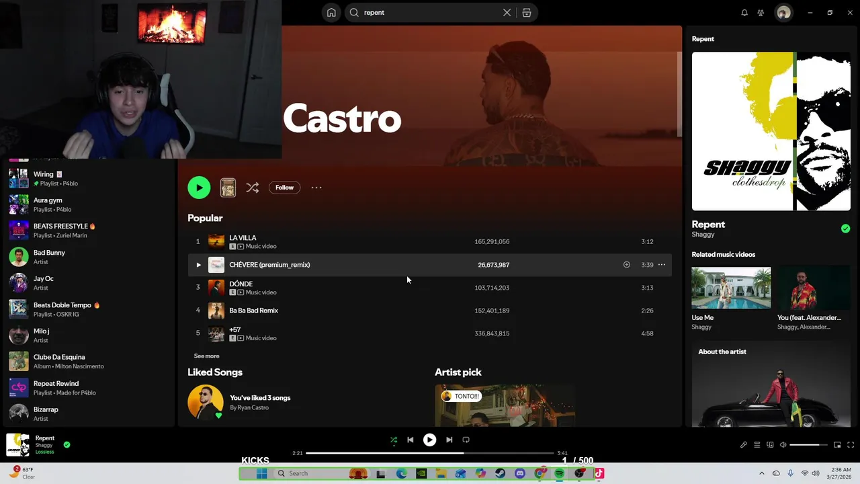Click 'Repent' title in now playing bar
Screen dimensions: 860x484
tap(45, 438)
